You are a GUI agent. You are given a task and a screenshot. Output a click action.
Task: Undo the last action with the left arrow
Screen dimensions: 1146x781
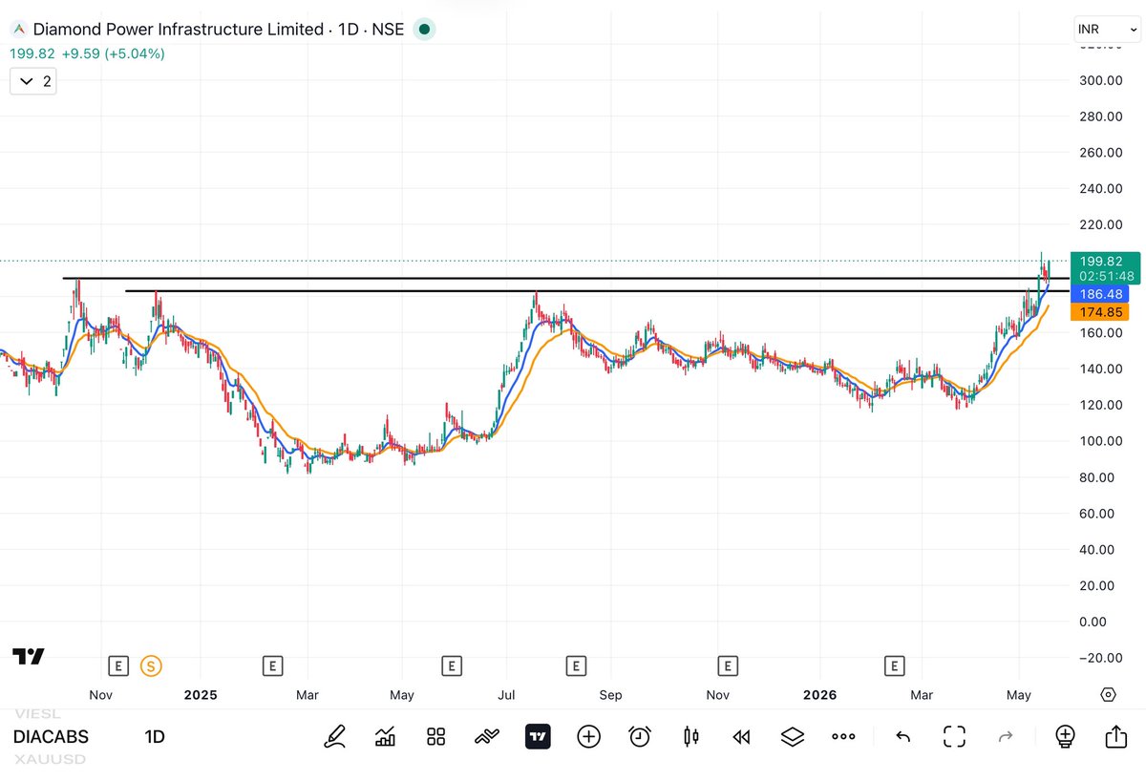(902, 736)
